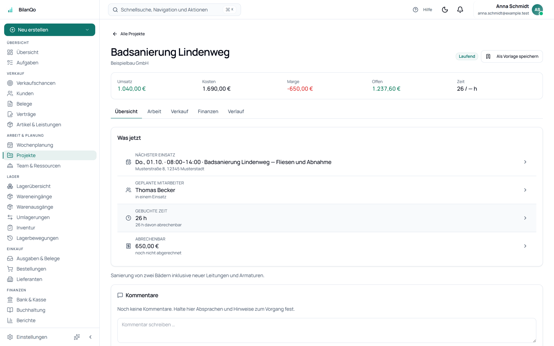Click the bookmark icon in Als Vorlage speichern
The image size is (554, 346).
pos(488,56)
